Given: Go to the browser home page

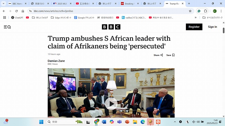Looking at the screenshot, I should pyautogui.click(x=23, y=11).
